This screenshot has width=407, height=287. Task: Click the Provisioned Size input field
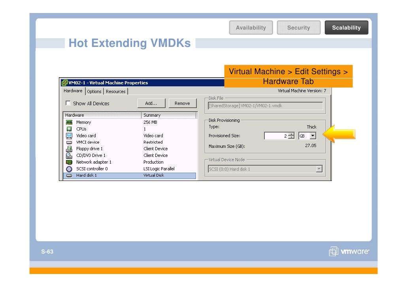pyautogui.click(x=276, y=136)
